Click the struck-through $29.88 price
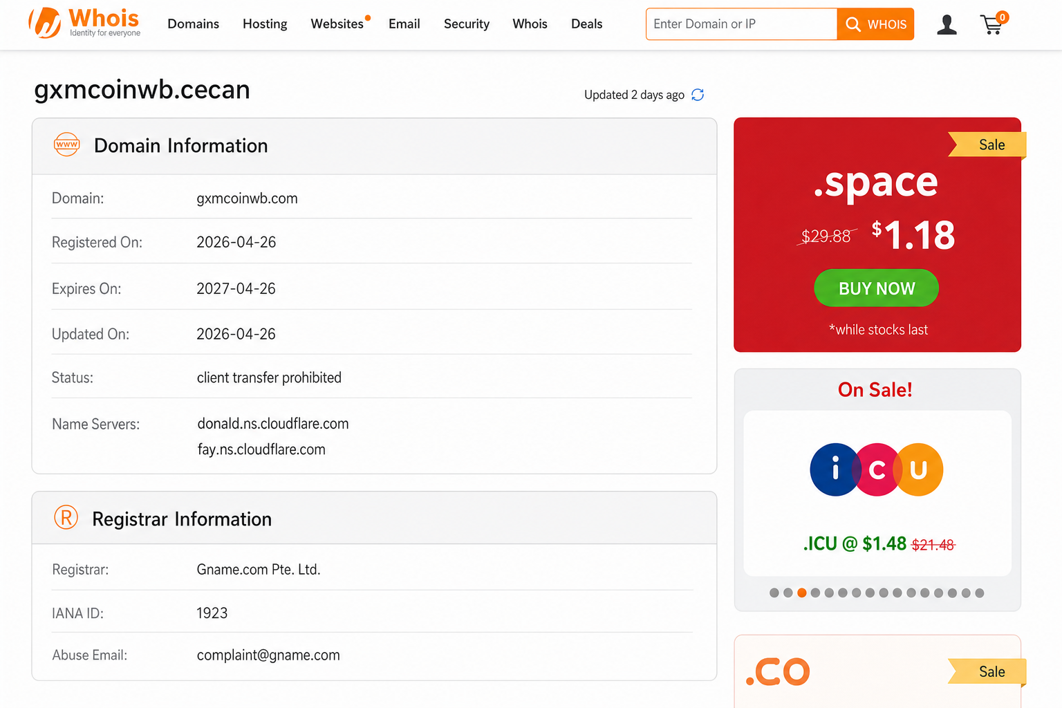The image size is (1062, 708). pyautogui.click(x=826, y=236)
